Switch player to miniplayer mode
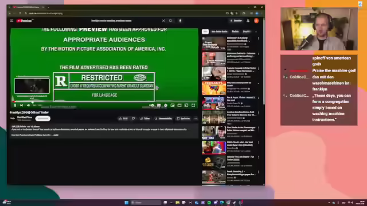The height and width of the screenshot is (206, 367). pos(173,105)
